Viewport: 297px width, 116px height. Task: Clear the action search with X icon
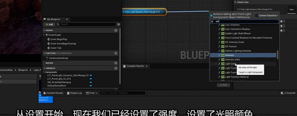point(212,22)
